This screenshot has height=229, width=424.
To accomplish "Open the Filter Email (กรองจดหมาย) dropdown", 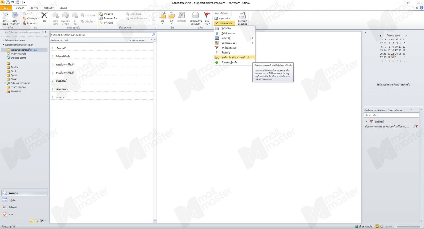I will coord(225,23).
